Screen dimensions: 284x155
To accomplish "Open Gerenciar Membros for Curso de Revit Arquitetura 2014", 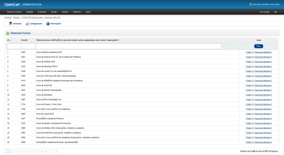I will (263, 52).
